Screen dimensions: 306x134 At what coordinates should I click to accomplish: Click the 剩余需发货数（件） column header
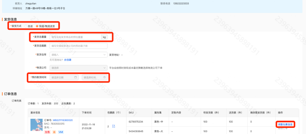coord(260,113)
